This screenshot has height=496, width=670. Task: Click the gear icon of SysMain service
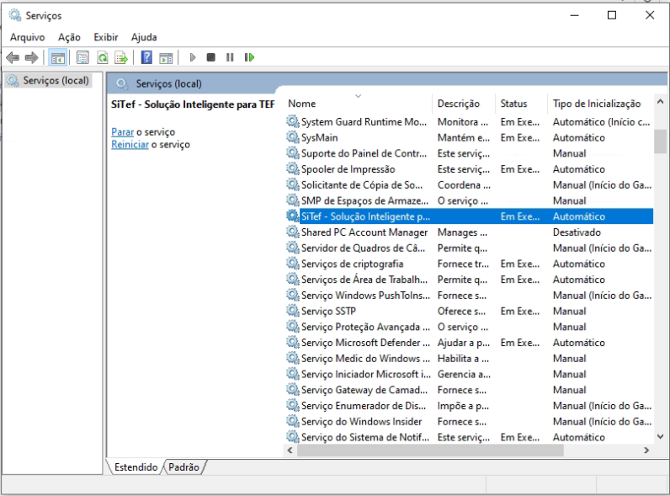(293, 137)
